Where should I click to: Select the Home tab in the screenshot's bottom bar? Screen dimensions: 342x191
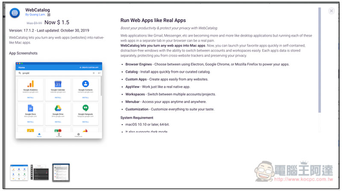39,135
